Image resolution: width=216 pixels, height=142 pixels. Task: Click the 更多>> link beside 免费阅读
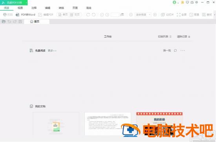(52, 51)
